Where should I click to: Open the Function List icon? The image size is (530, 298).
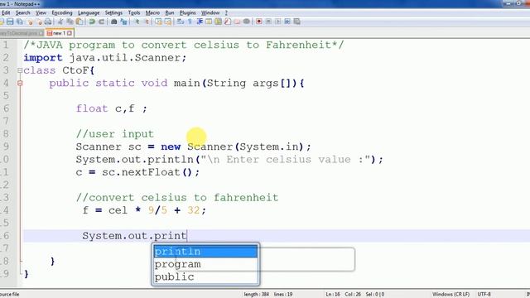click(x=228, y=22)
